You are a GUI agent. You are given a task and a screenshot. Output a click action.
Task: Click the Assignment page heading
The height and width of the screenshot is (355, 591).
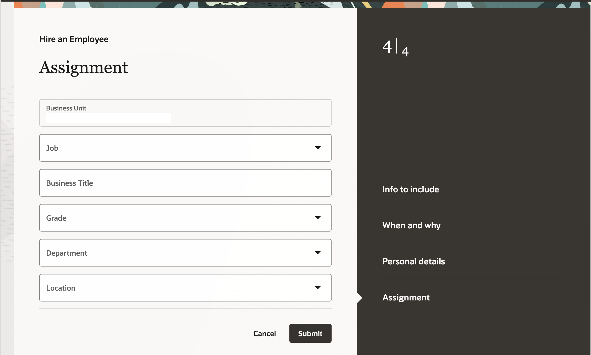pos(84,68)
